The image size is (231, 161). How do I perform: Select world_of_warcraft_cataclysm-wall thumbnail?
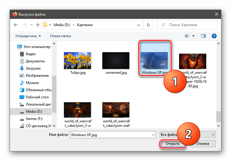pyautogui.click(x=116, y=110)
